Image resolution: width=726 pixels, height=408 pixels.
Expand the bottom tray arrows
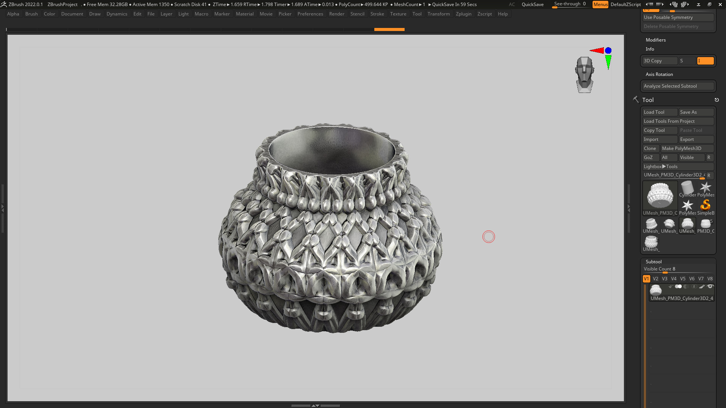(x=315, y=405)
